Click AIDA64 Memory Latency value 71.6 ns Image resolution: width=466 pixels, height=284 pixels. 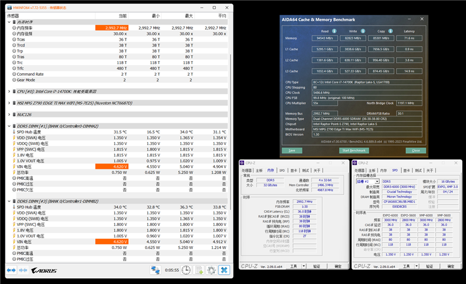pos(409,38)
